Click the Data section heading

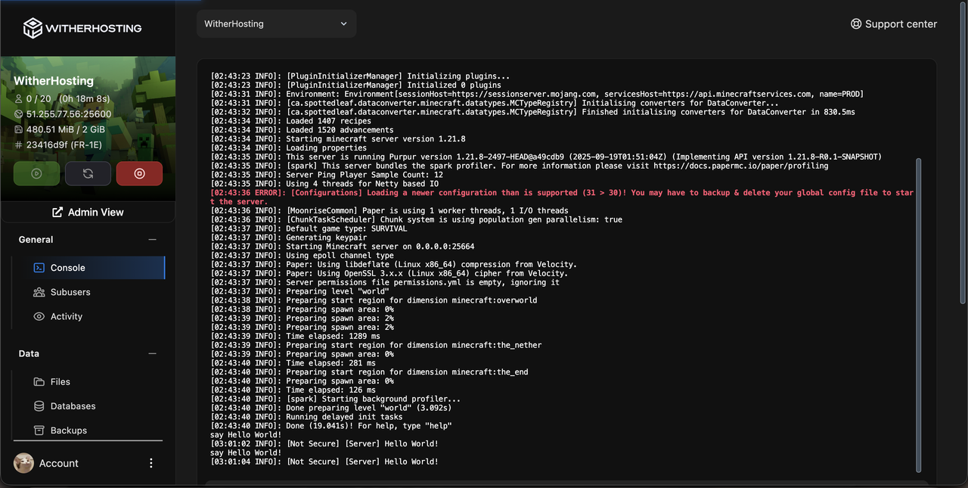point(29,354)
